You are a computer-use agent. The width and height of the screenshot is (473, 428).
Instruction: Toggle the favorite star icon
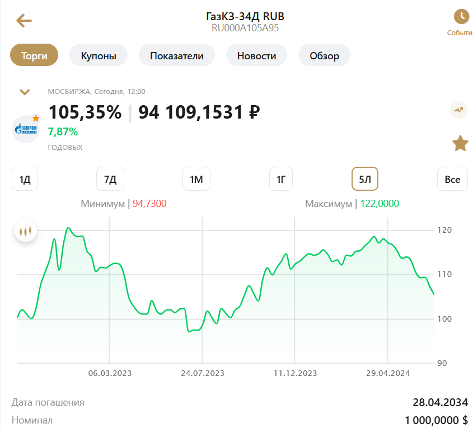[x=460, y=143]
